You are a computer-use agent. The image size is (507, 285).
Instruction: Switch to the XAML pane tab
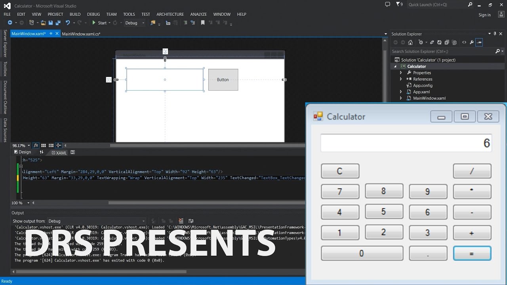pos(59,152)
